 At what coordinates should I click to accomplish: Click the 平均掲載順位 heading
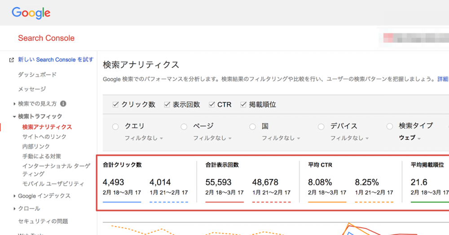click(427, 165)
